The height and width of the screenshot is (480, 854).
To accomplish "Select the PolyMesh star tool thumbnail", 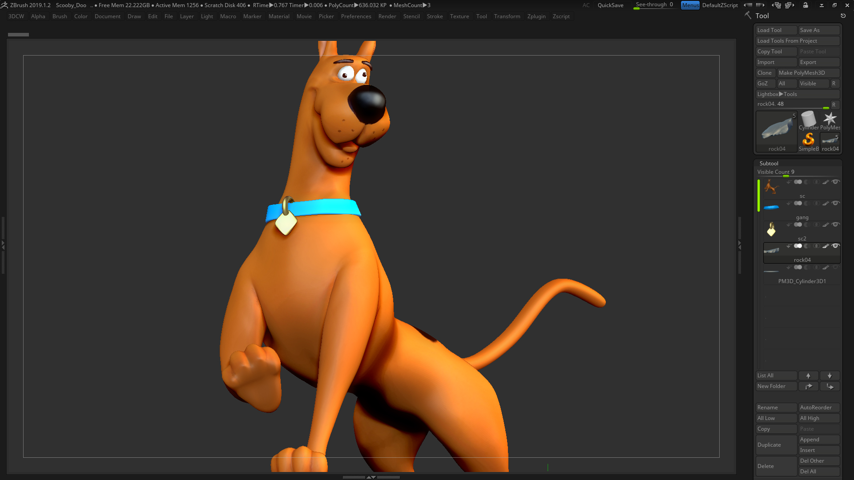I will click(x=830, y=119).
